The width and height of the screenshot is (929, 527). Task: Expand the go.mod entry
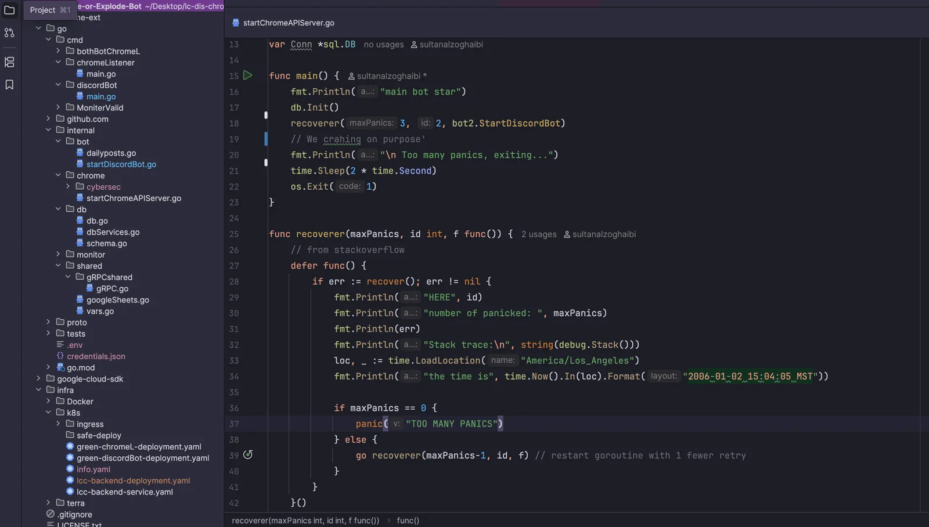[x=48, y=367]
